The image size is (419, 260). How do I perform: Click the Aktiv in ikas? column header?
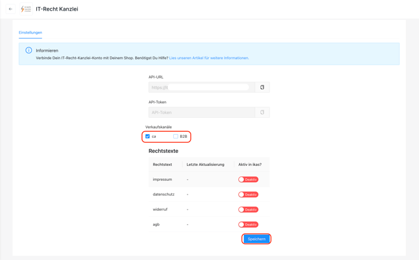250,165
